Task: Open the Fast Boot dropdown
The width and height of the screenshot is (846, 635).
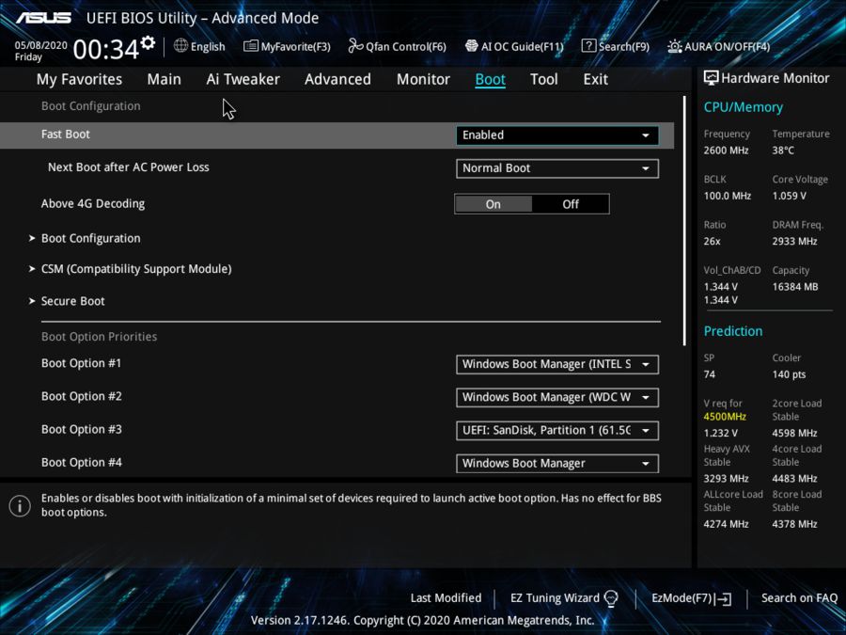Action: pos(556,135)
